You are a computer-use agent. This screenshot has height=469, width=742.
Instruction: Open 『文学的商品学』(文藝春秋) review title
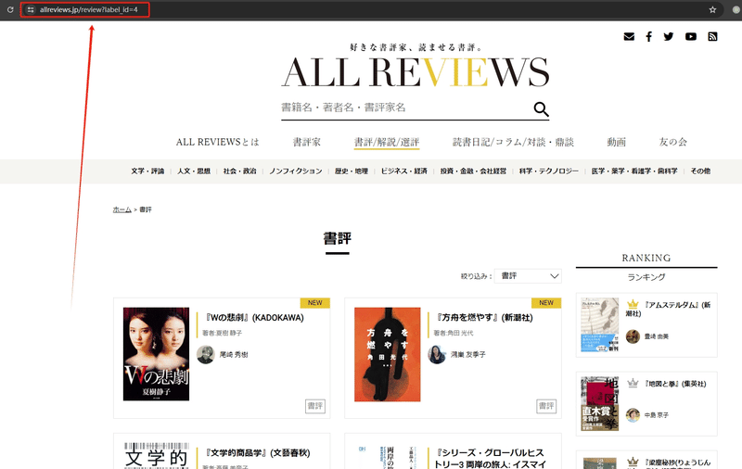point(258,453)
